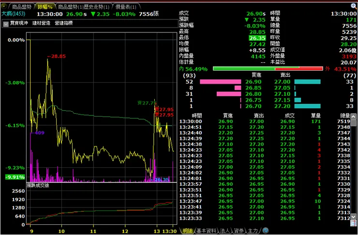This screenshot has height=235, width=358.
Task: Click the 13:30 time axis label
Action: [x=169, y=231]
